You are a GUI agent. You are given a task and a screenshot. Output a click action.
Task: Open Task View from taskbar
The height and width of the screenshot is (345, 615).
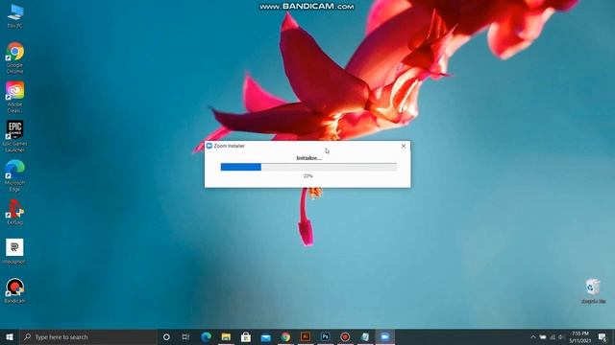tap(185, 336)
